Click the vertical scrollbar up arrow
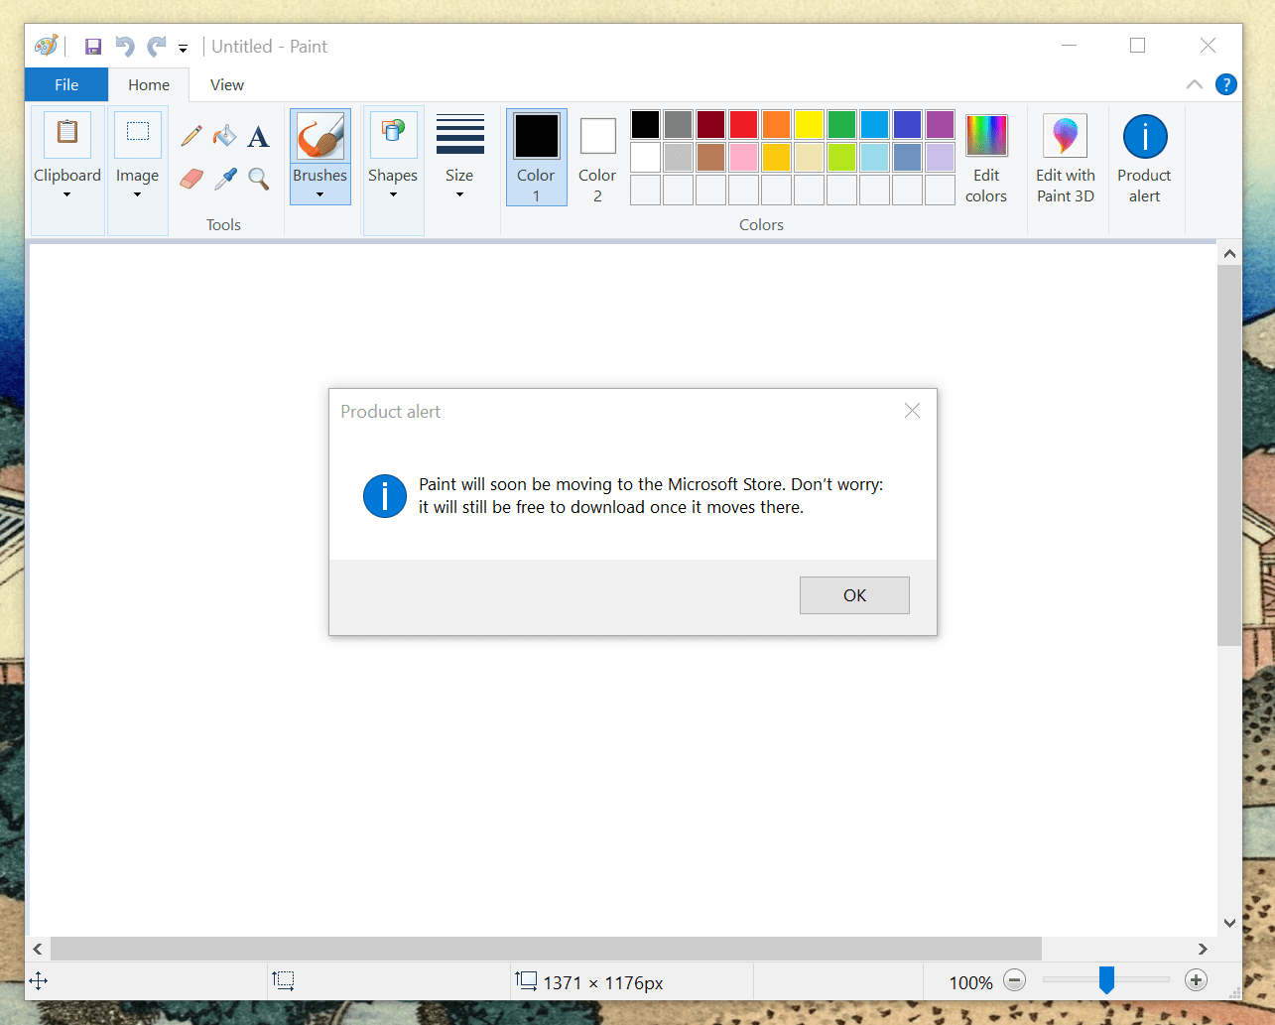Viewport: 1275px width, 1025px height. [x=1229, y=254]
